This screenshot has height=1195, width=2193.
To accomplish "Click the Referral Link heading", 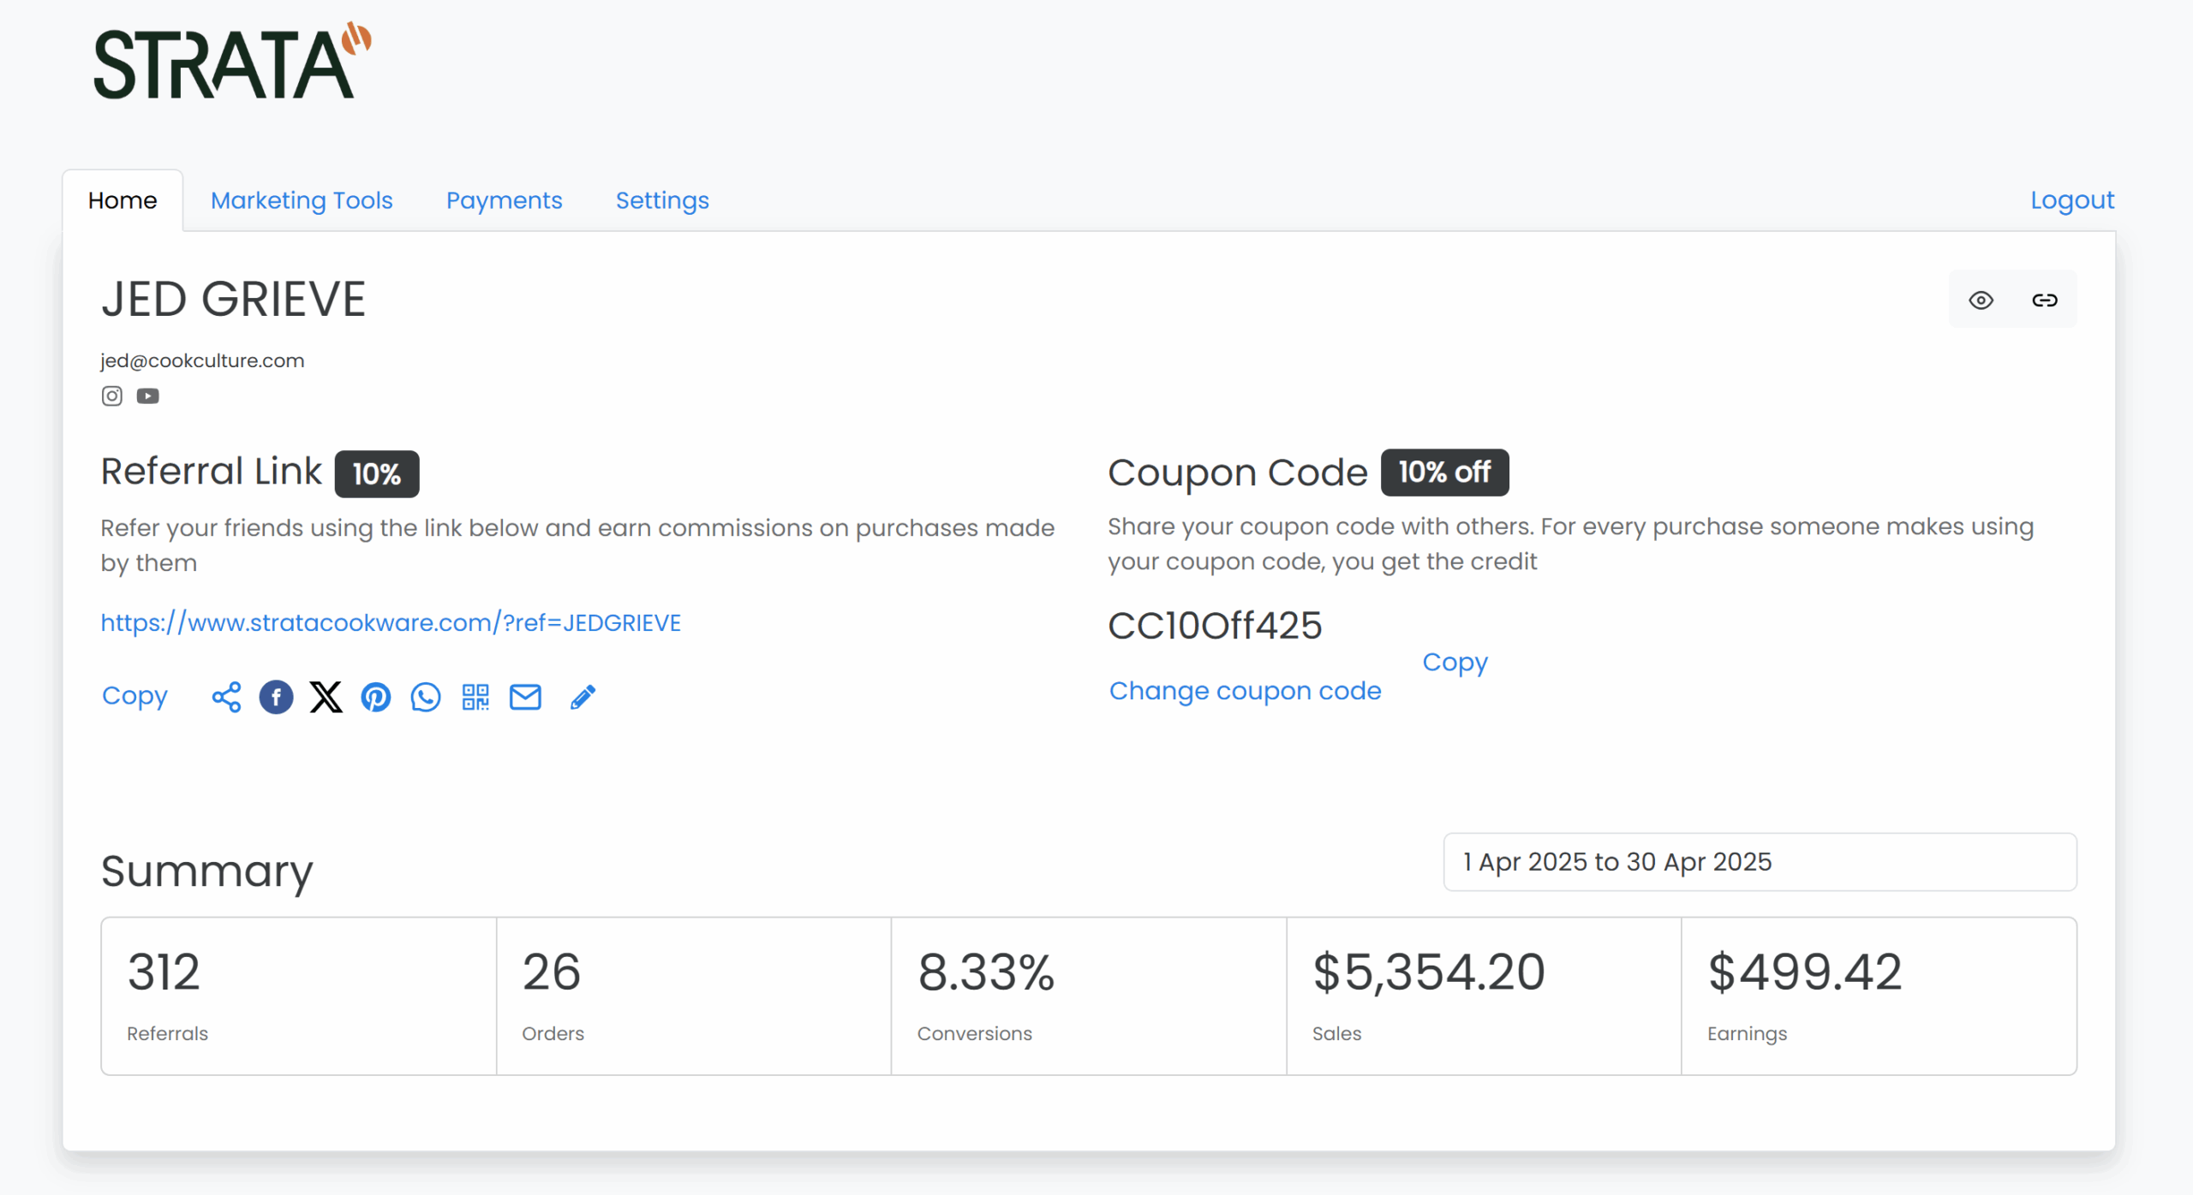I will 211,471.
